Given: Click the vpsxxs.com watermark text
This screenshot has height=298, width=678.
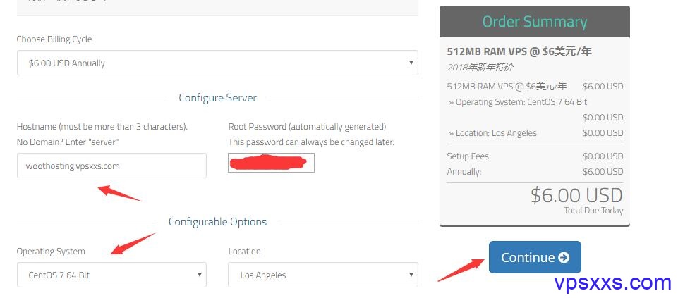Looking at the screenshot, I should (612, 283).
